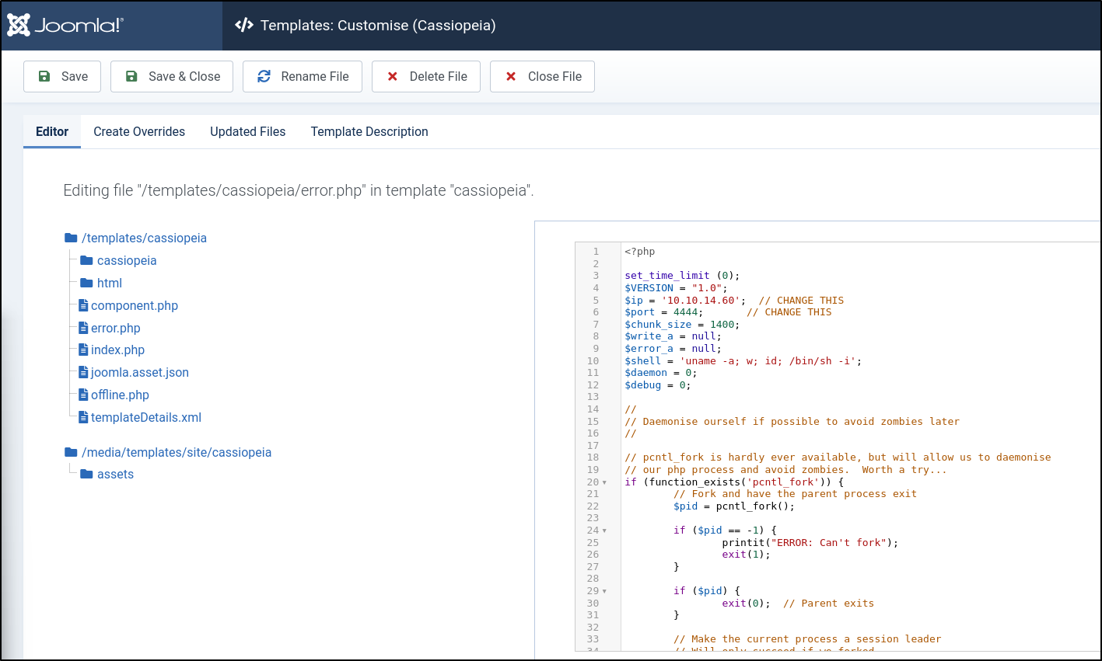Image resolution: width=1102 pixels, height=661 pixels.
Task: Click the file icon beside templateDetails.xml
Action: point(84,417)
